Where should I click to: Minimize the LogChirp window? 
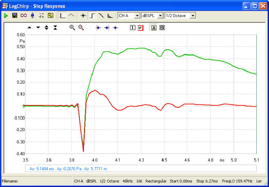click(246, 6)
